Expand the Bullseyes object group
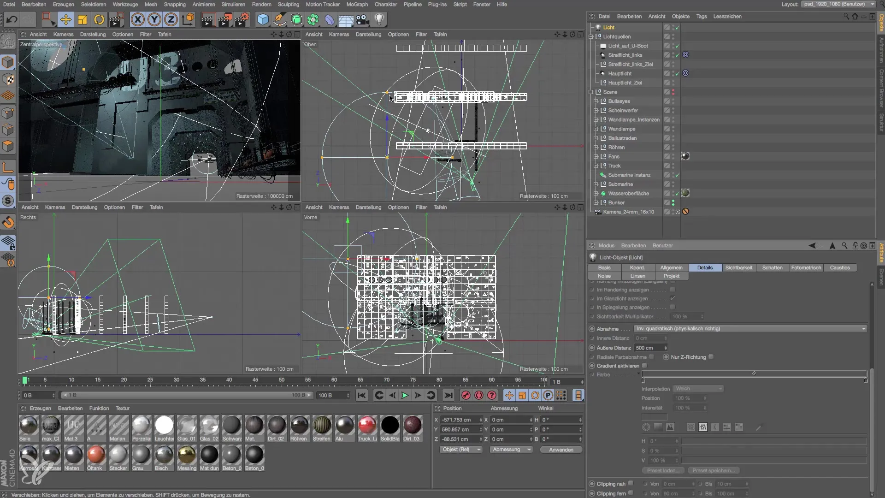Viewport: 885px width, 498px height. point(596,101)
